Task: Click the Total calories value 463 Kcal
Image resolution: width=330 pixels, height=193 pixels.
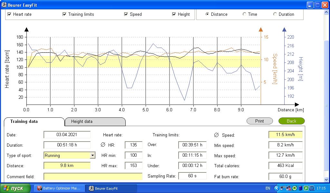Action: click(x=286, y=165)
